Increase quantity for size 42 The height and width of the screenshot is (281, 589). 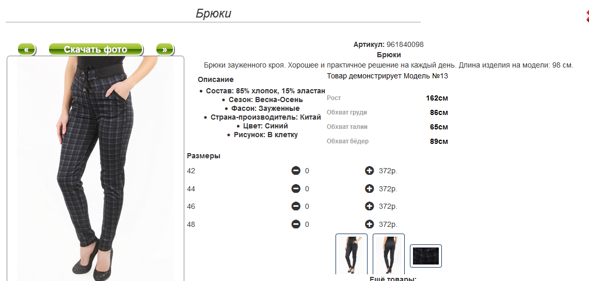(x=369, y=171)
